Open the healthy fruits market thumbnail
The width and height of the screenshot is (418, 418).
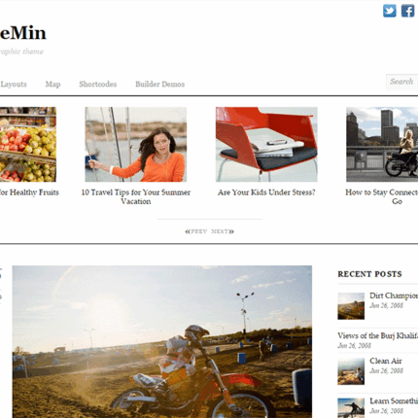28,145
